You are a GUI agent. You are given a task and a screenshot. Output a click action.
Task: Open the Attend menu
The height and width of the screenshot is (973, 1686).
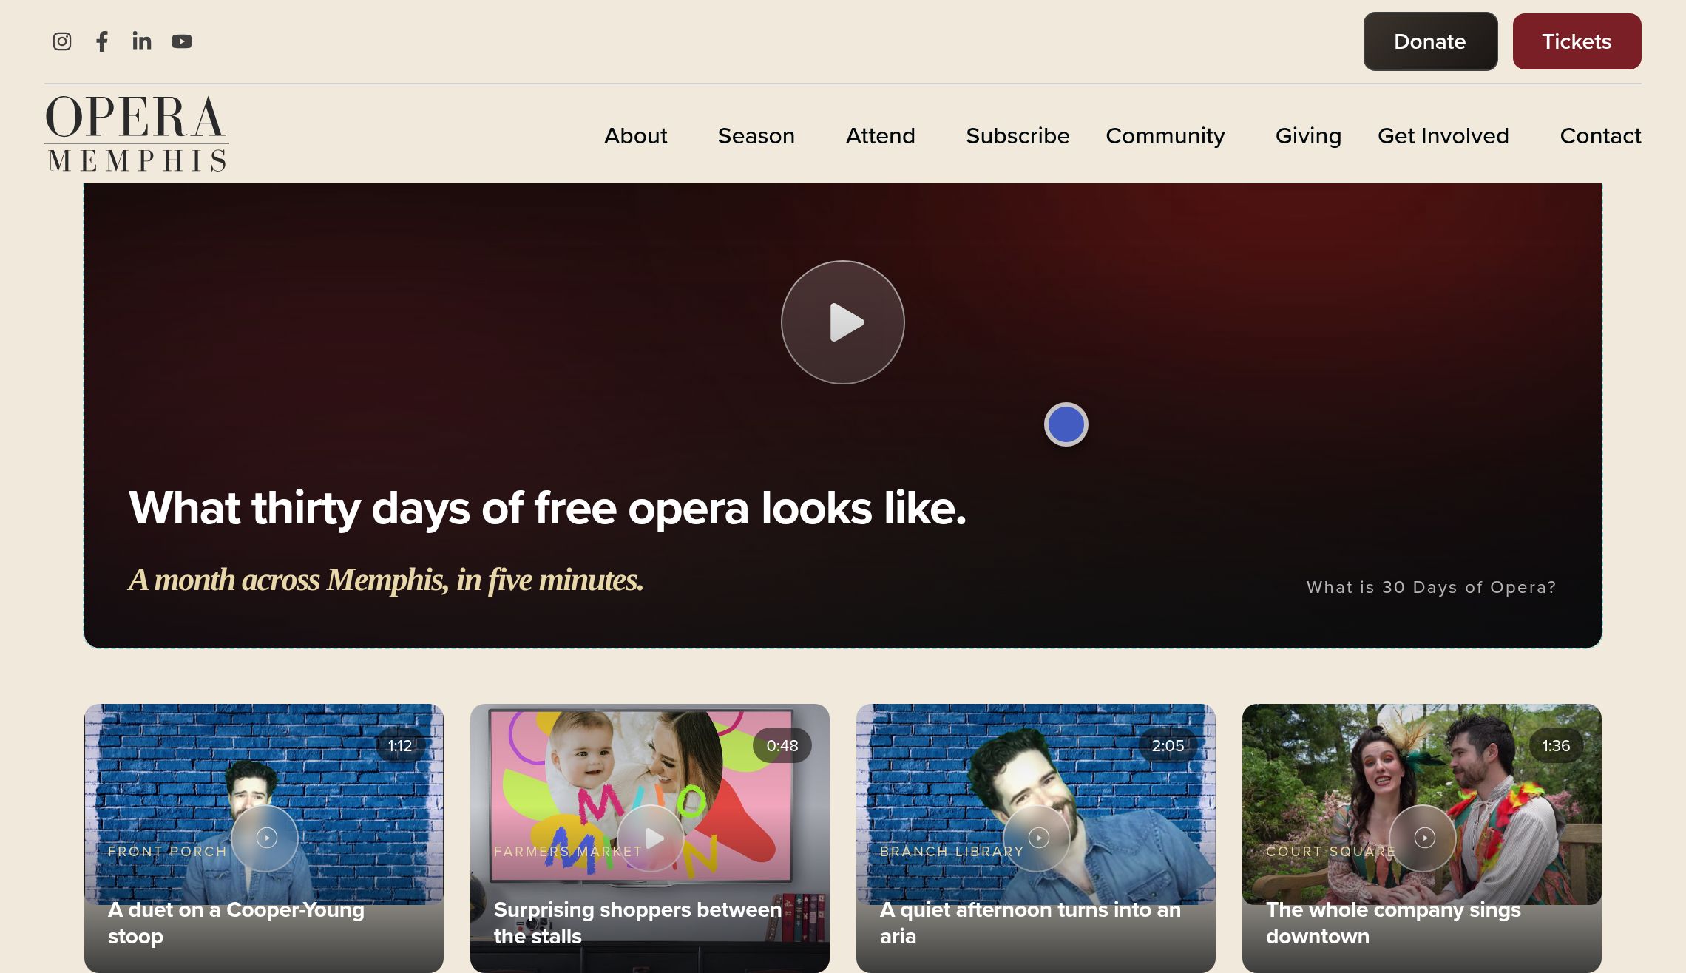[880, 136]
